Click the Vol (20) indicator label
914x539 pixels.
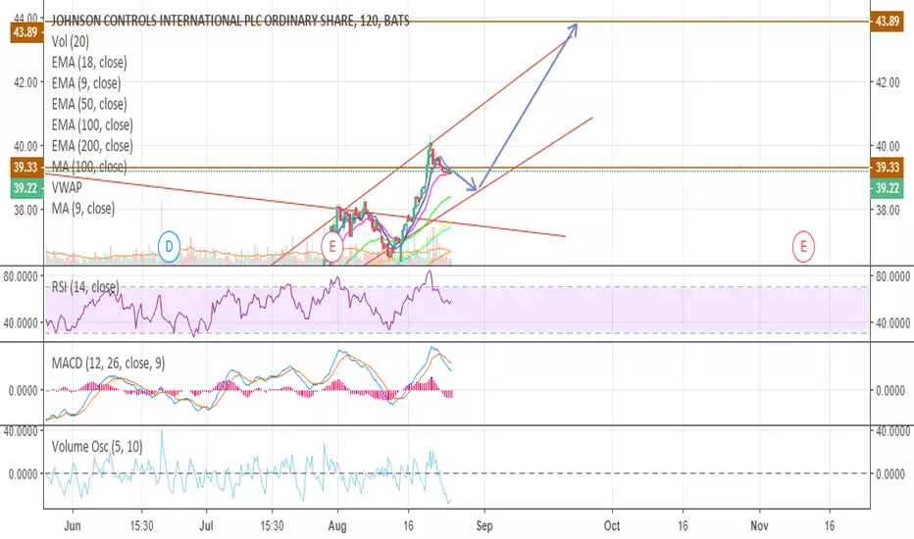[x=71, y=41]
